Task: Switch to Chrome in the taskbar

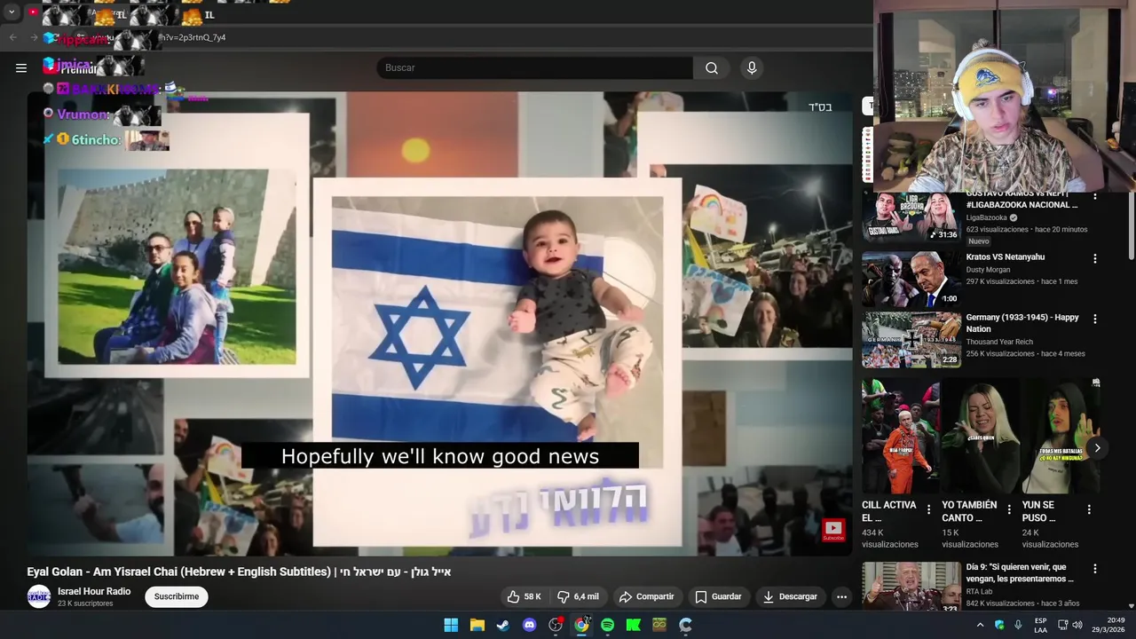Action: click(x=581, y=625)
